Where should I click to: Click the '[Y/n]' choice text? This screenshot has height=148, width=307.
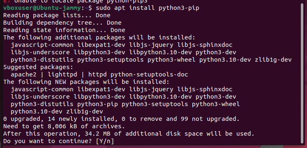105,141
